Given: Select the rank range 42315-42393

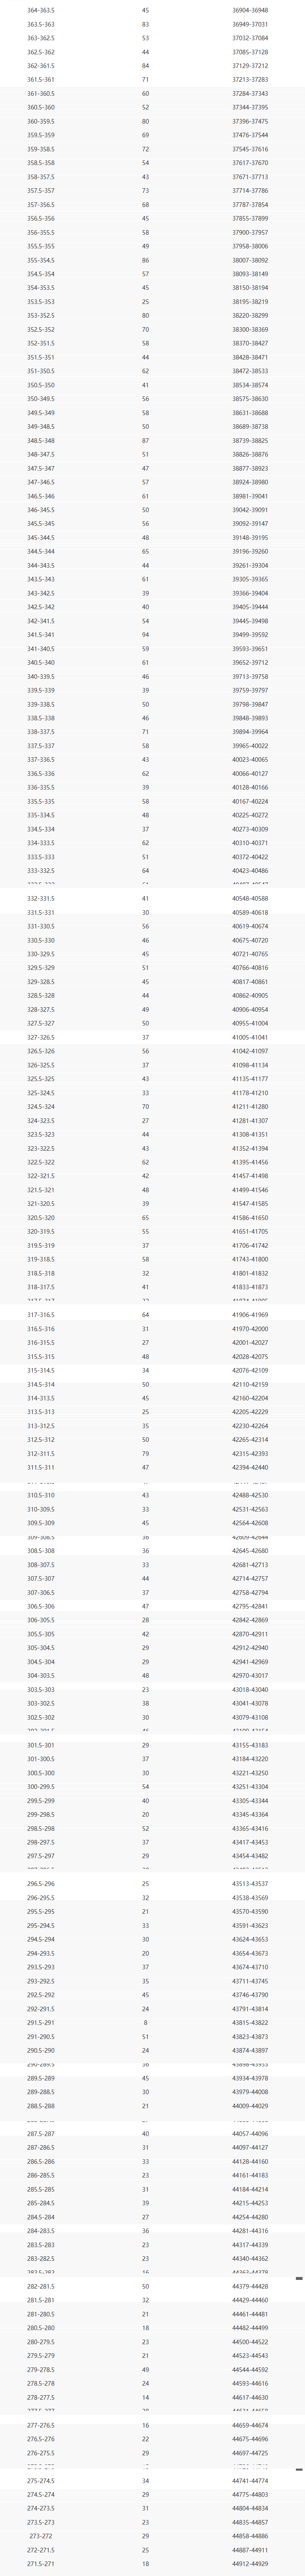Looking at the screenshot, I should (250, 1453).
